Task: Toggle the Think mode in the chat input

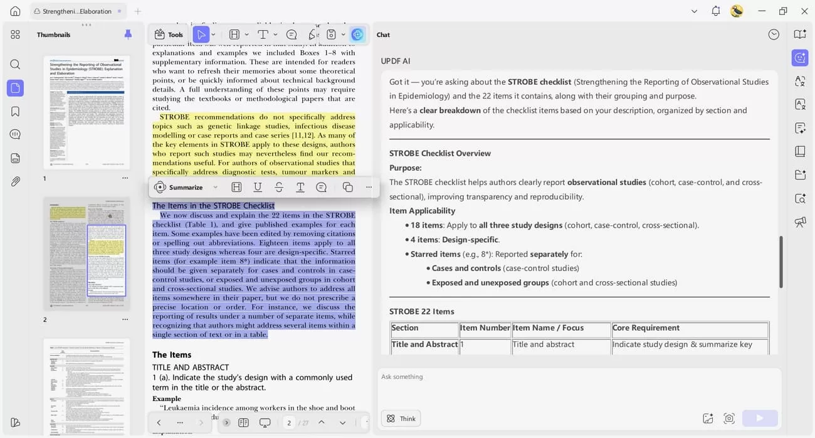Action: click(x=401, y=418)
